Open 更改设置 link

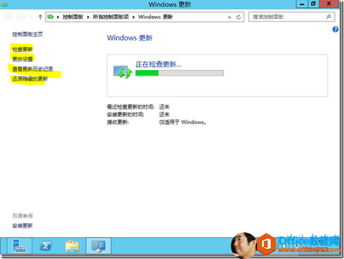coord(22,59)
